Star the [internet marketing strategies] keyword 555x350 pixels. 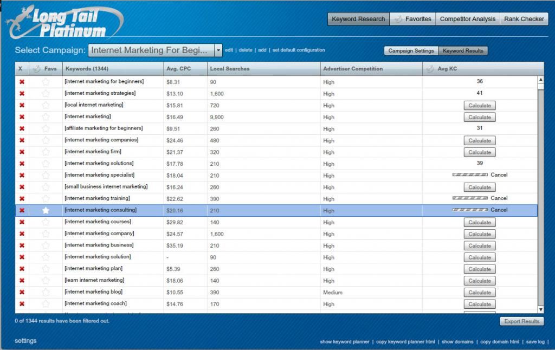(x=46, y=93)
